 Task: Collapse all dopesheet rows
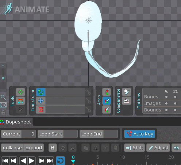click(12, 148)
